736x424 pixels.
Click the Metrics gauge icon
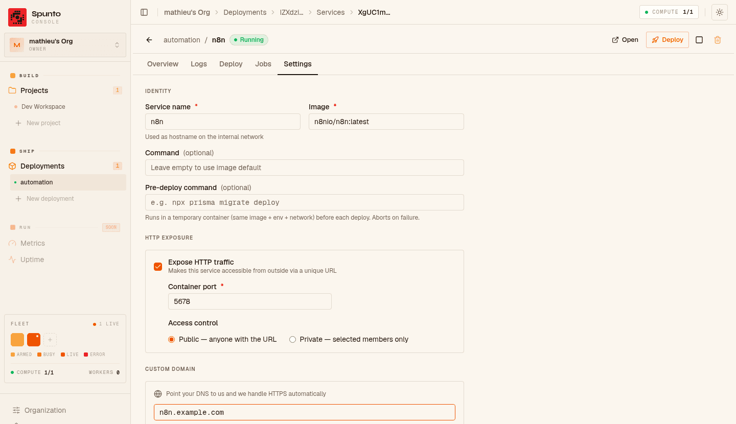[12, 243]
